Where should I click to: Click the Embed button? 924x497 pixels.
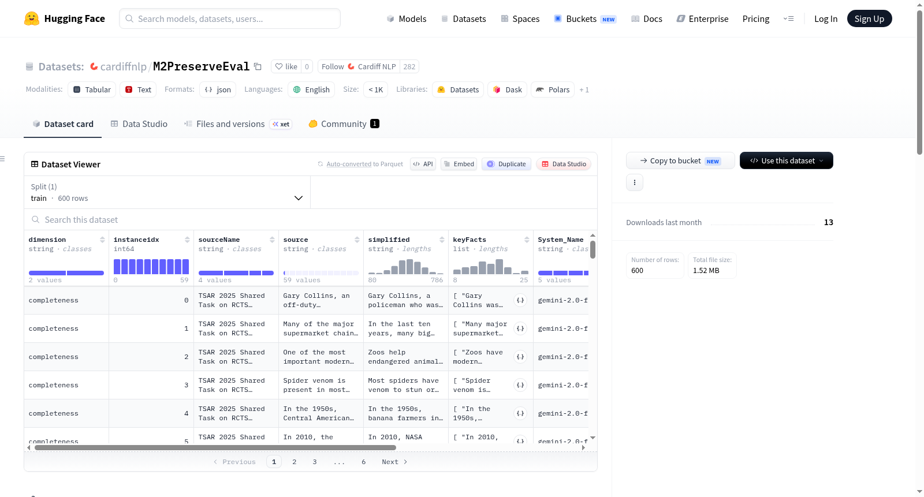[459, 164]
